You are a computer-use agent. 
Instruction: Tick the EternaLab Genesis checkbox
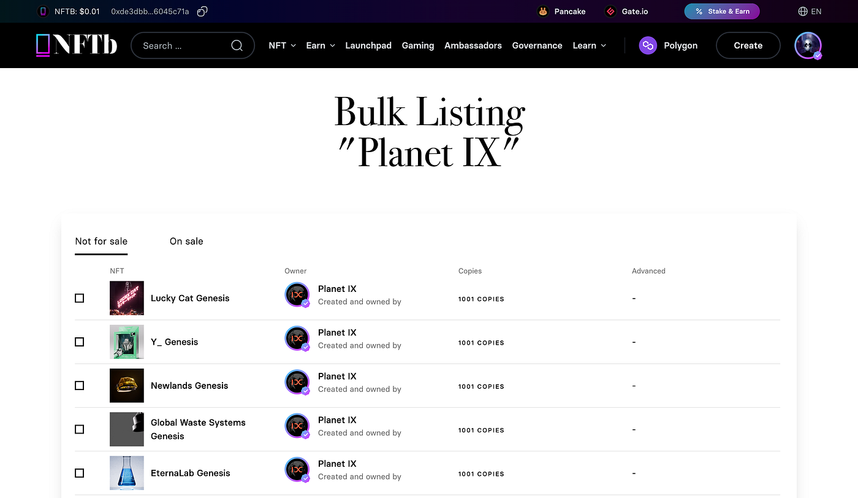click(x=79, y=473)
